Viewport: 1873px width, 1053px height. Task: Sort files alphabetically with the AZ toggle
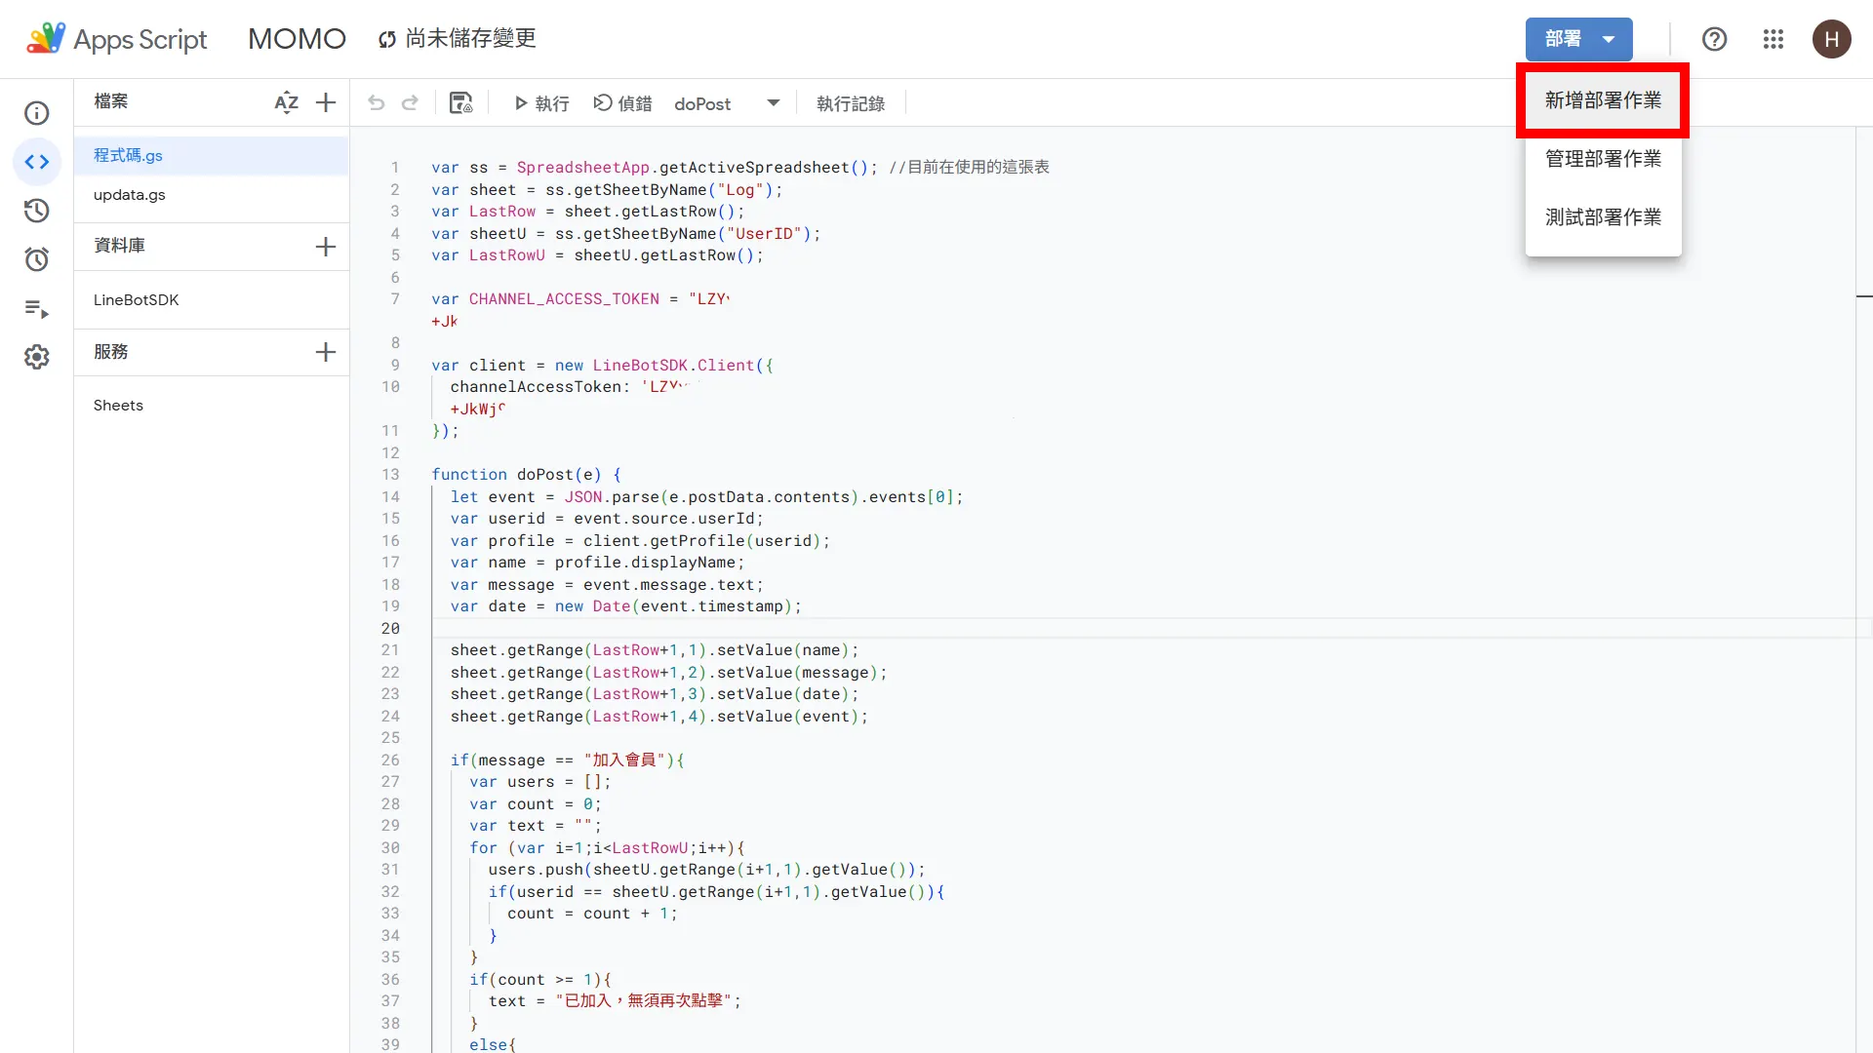[286, 102]
